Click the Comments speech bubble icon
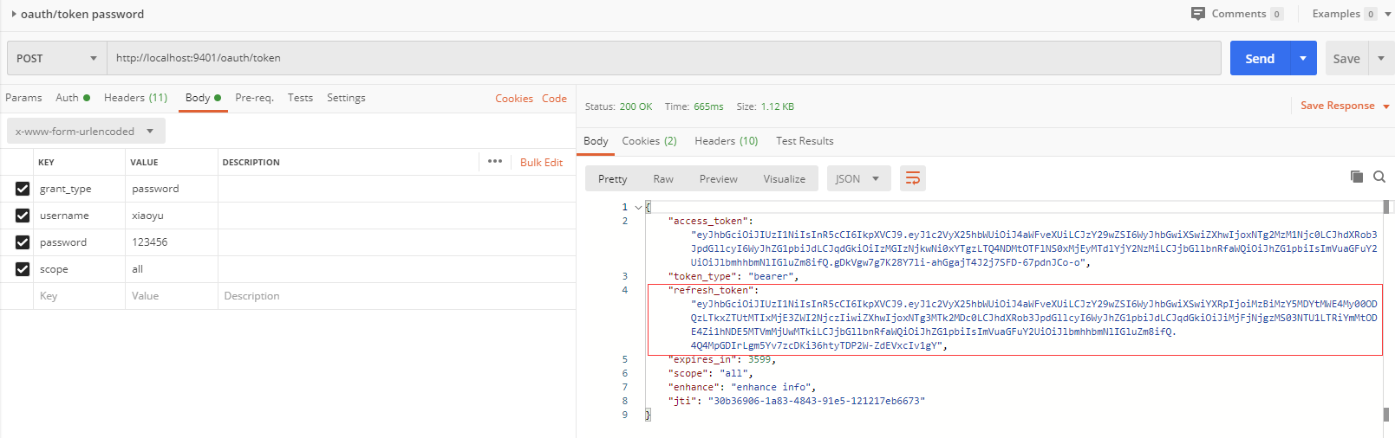The height and width of the screenshot is (438, 1395). coord(1198,14)
